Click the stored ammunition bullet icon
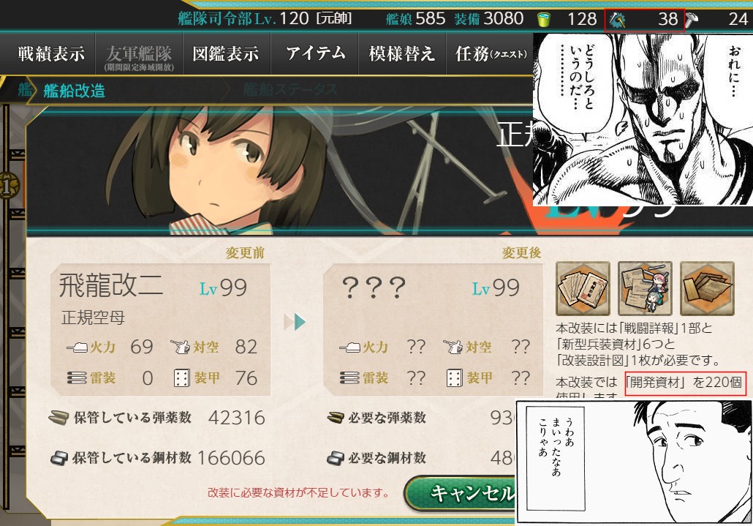Viewport: 753px width, 526px height. (59, 418)
